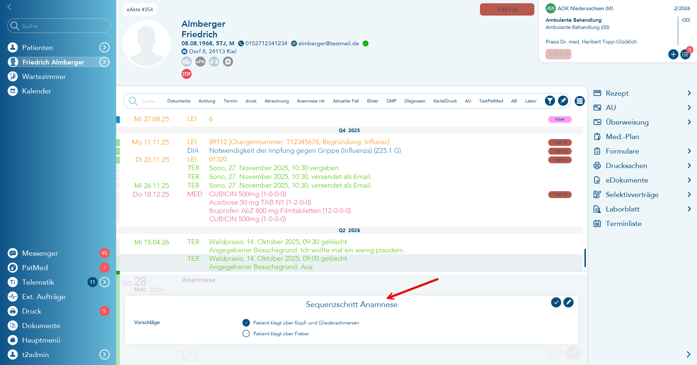Open Terminliste in right panel
The height and width of the screenshot is (365, 697).
tap(624, 223)
